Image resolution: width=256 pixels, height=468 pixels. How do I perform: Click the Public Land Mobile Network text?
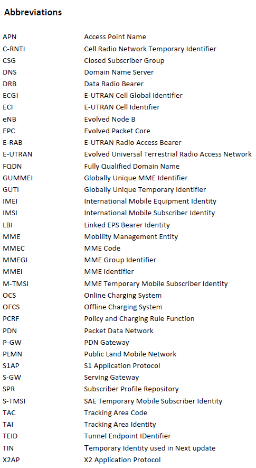click(130, 354)
